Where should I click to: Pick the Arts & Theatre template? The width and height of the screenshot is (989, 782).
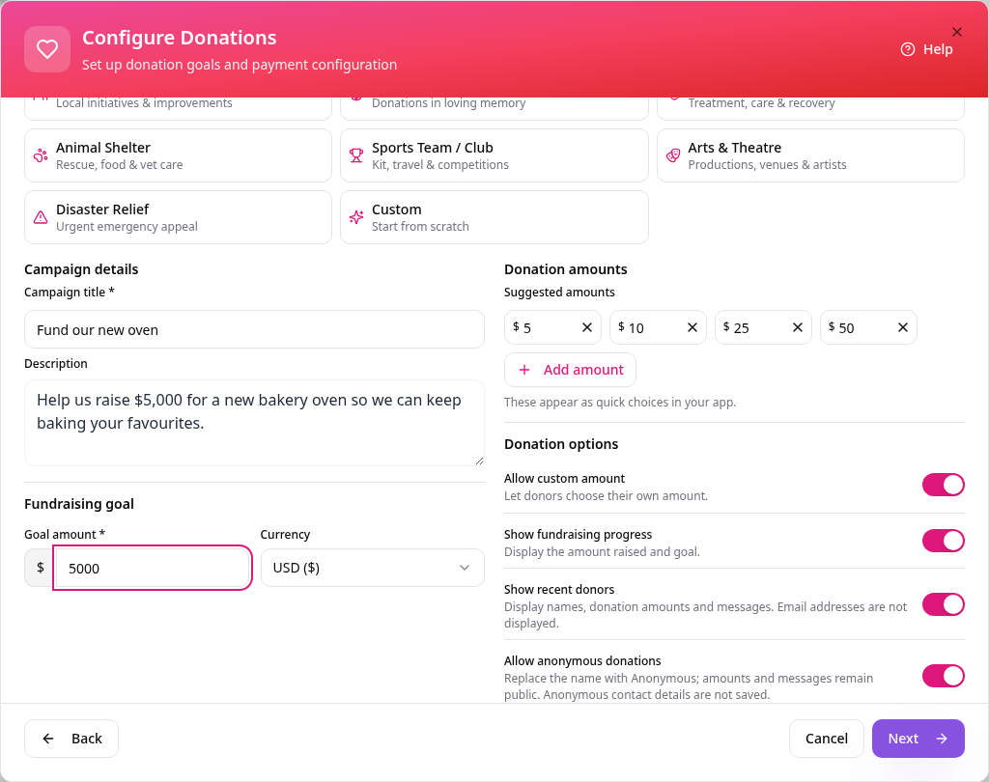tap(810, 155)
